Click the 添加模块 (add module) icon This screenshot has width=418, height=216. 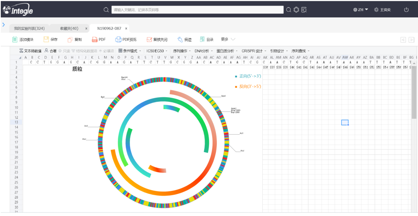click(15, 39)
